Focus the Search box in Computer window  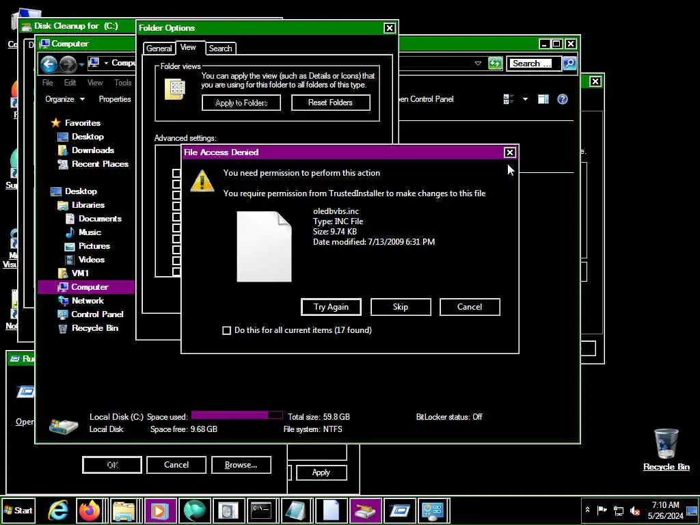(x=534, y=64)
